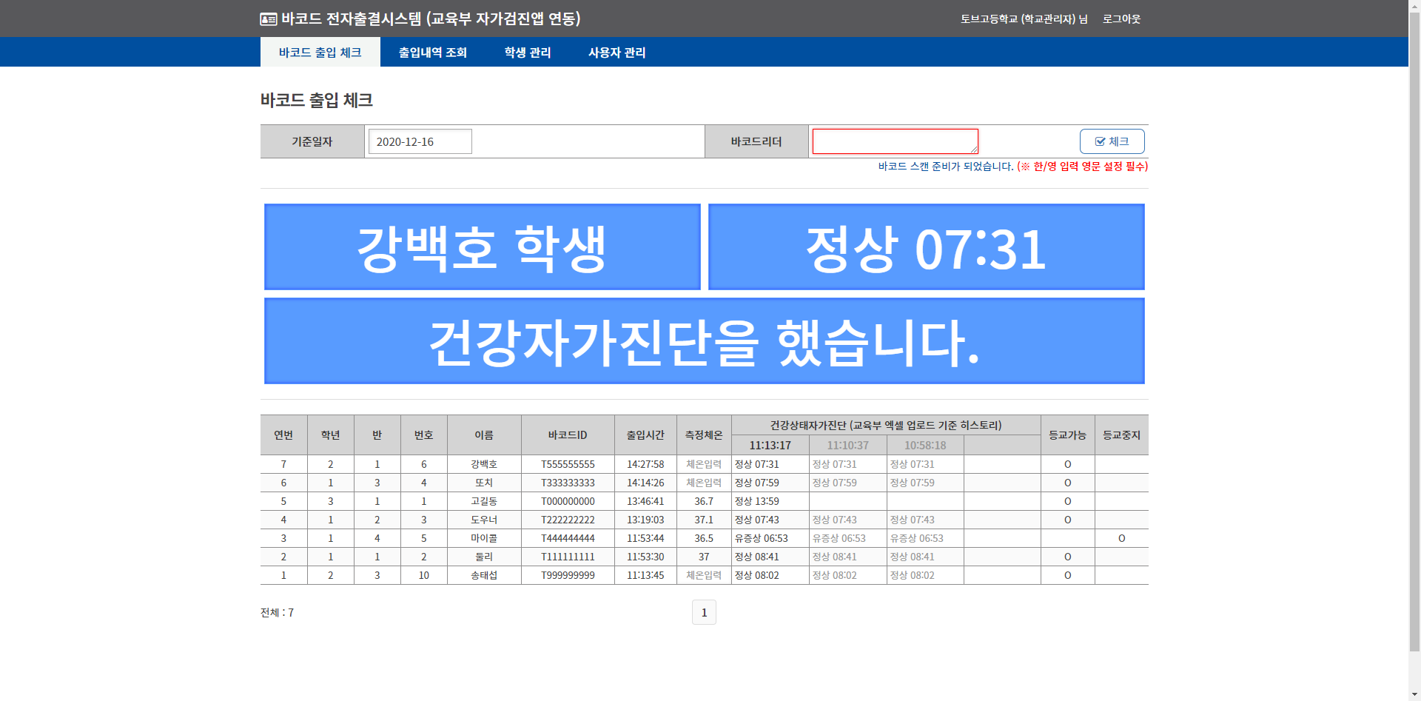Click 체온입력 for 송태섭
The image size is (1421, 701).
[703, 575]
